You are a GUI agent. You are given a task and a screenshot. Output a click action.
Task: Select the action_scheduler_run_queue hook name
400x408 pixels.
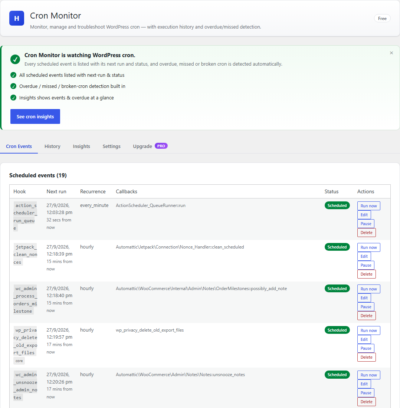25,217
